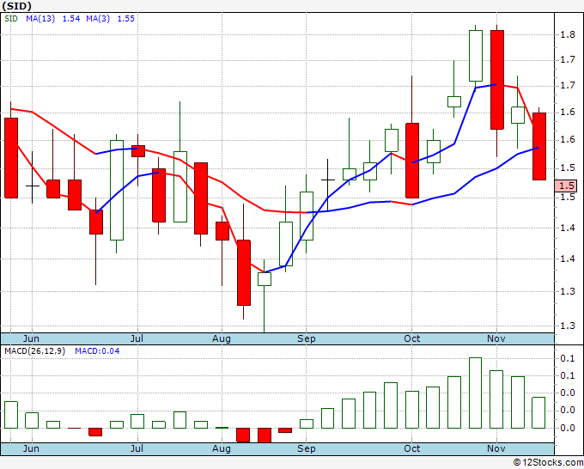Click the Sep label on price chart axis
Viewport: 584px width, 469px height.
pyautogui.click(x=306, y=338)
